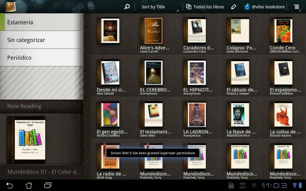Viewport: 306px width, 191px height.
Task: Open the EL HIPNOTISTA book cover
Action: 195,73
